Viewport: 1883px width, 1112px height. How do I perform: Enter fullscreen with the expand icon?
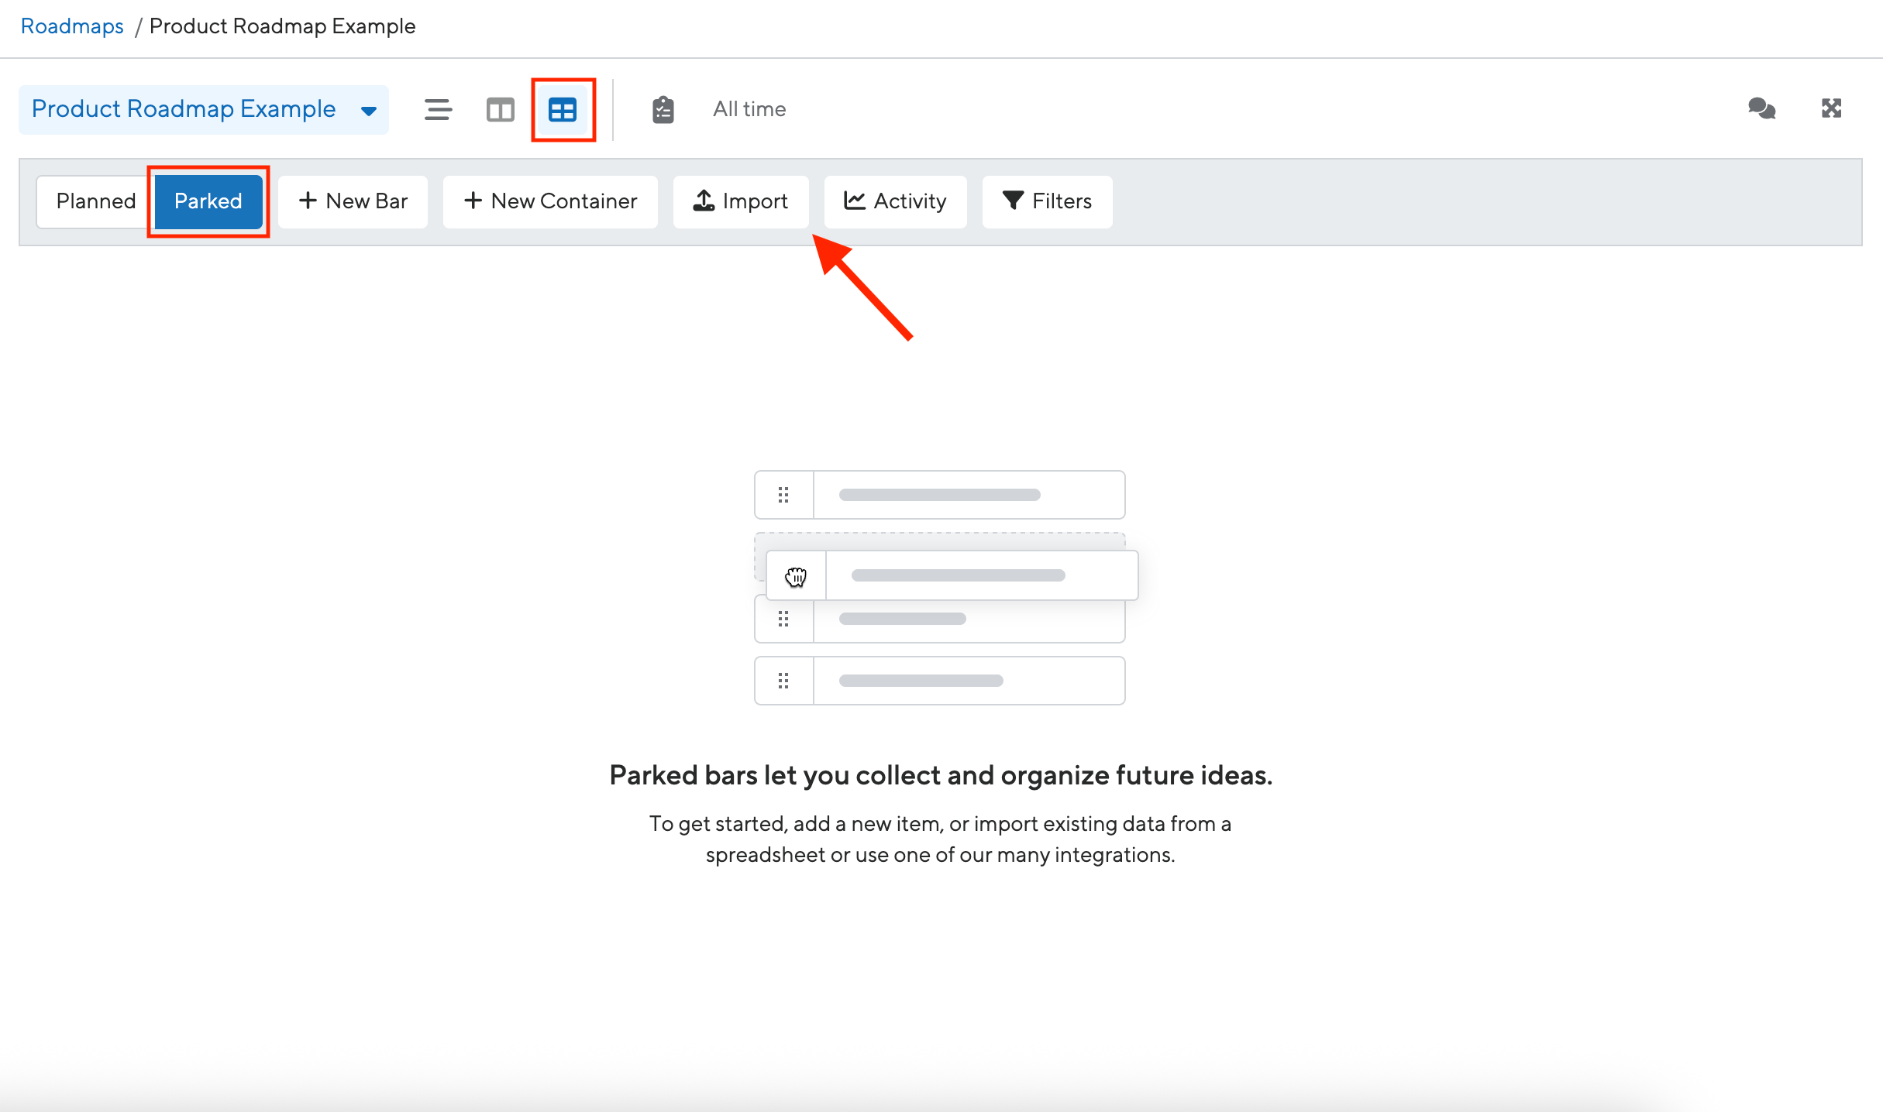point(1831,108)
